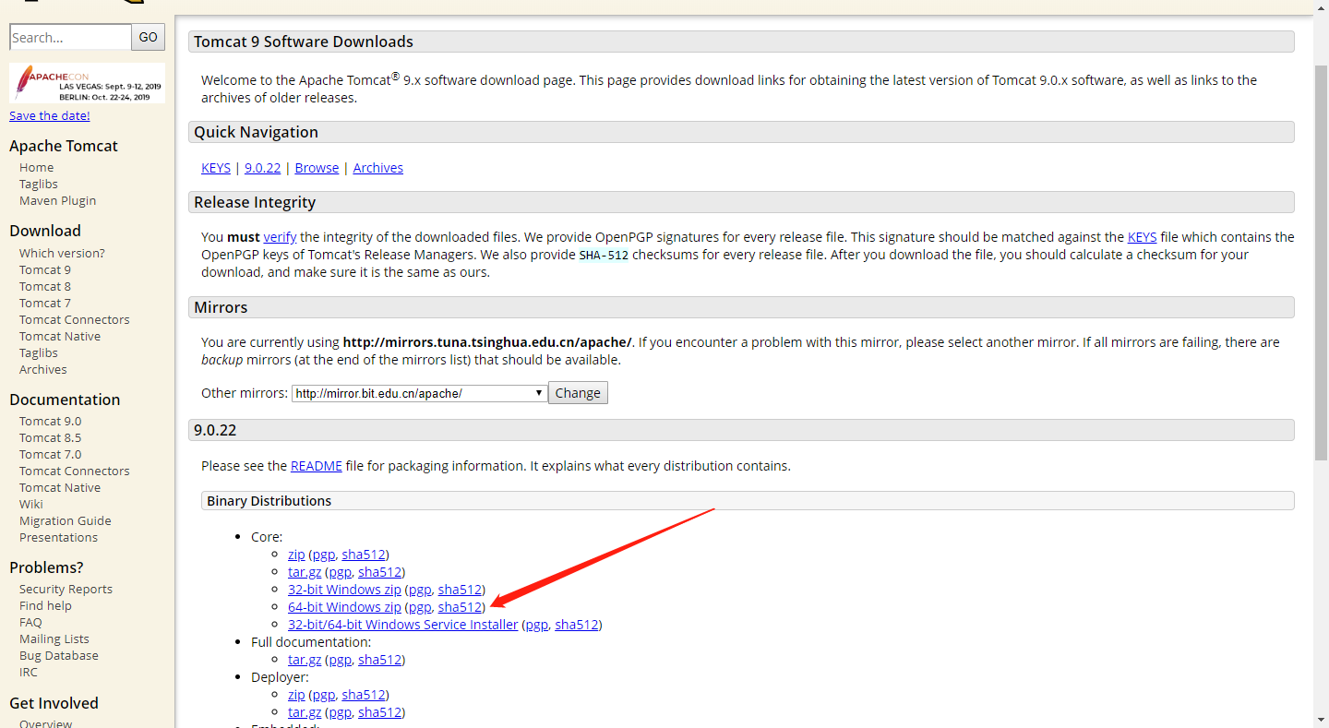Download the 32-bit/64-bit Windows Service Installer
Screen dimensions: 1329x728
[x=402, y=624]
